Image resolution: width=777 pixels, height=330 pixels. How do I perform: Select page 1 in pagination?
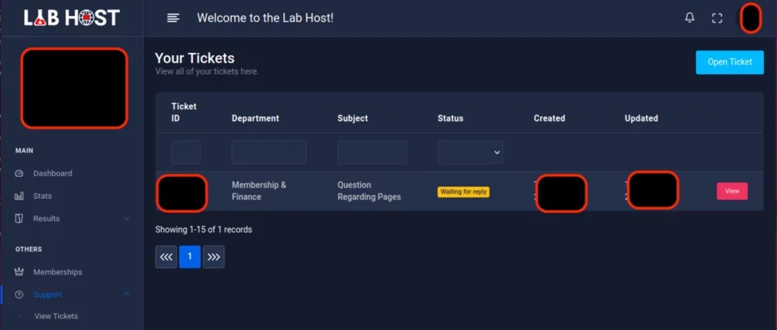click(x=190, y=257)
